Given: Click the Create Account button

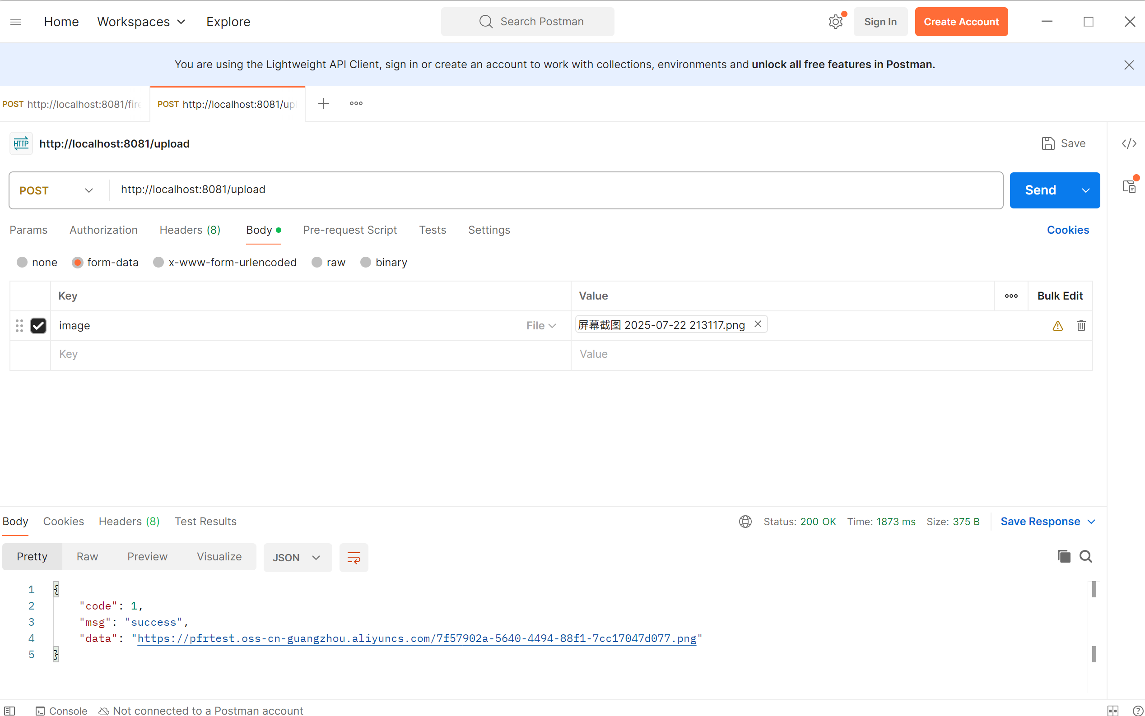Looking at the screenshot, I should coord(961,22).
